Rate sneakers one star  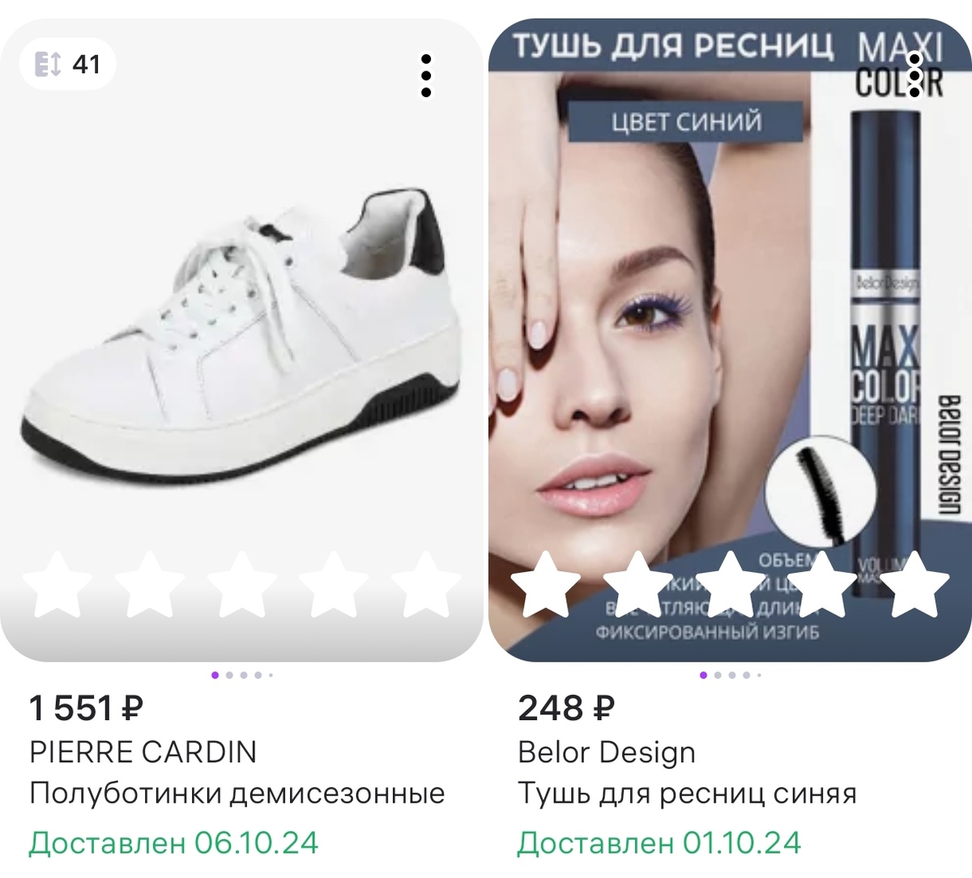57,584
